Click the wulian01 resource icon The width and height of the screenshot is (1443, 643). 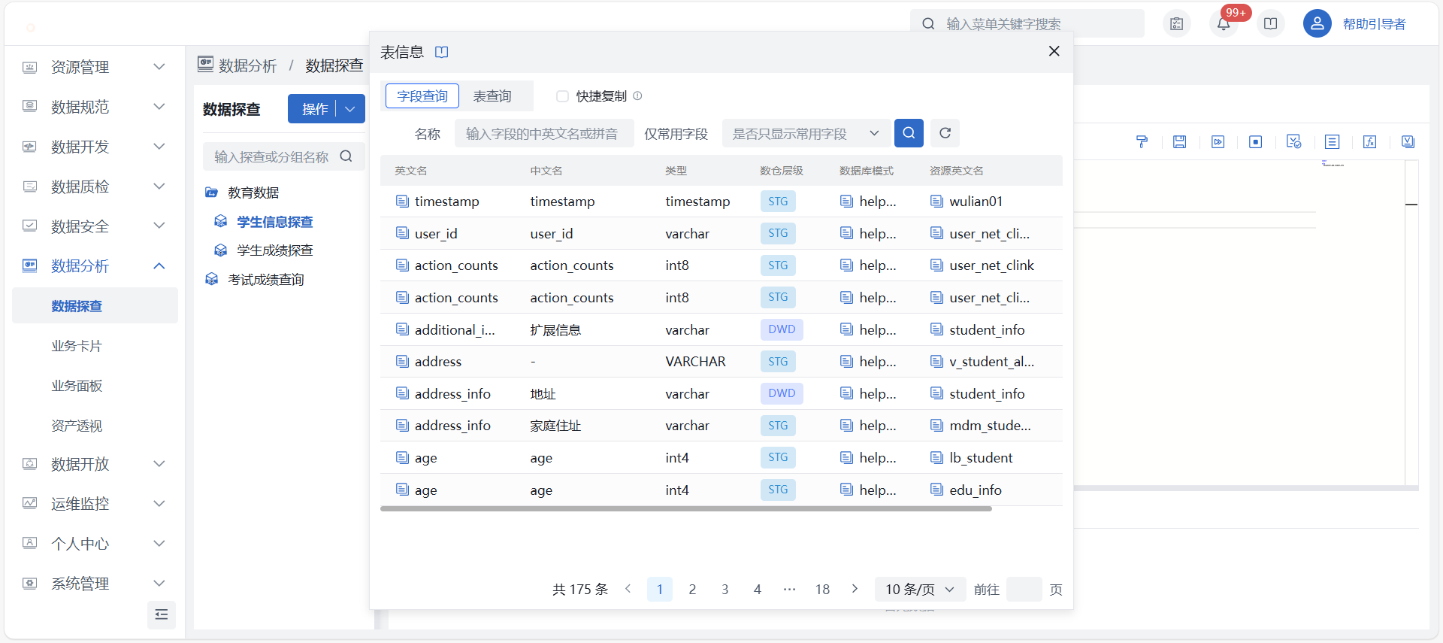(936, 201)
